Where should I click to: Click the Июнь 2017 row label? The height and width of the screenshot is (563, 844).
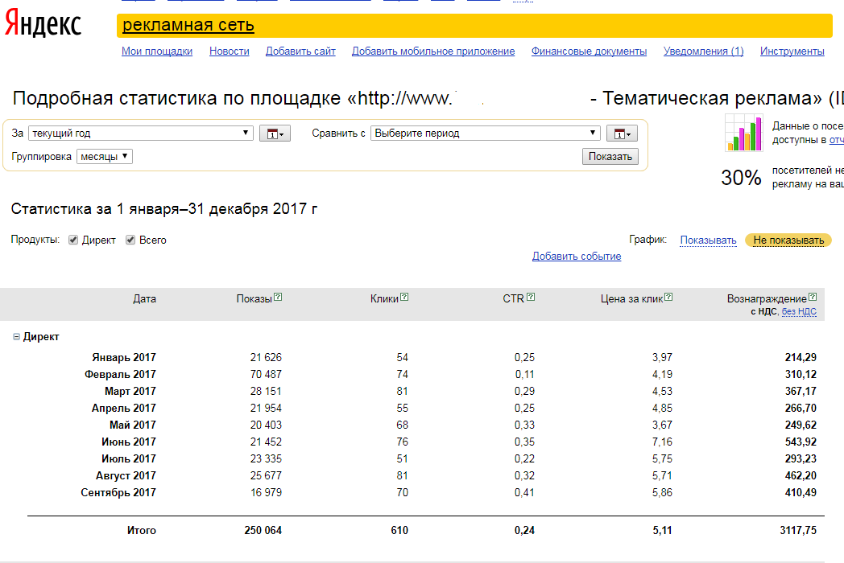pyautogui.click(x=129, y=442)
